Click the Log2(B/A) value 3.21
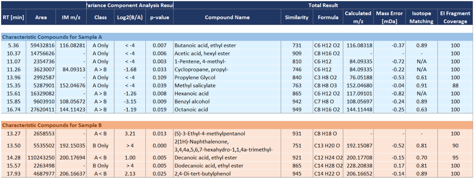474x178 pixels. pyautogui.click(x=130, y=134)
